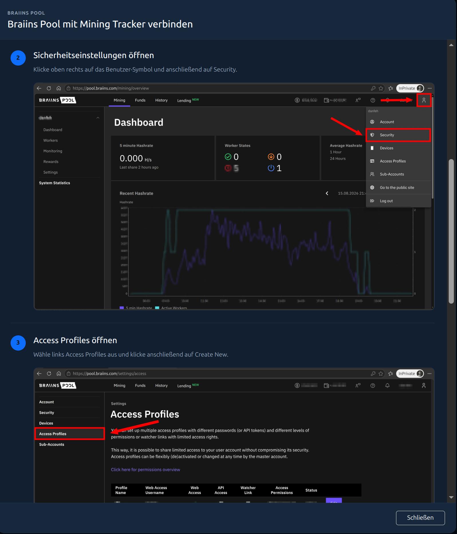This screenshot has width=457, height=534.
Task: Click the Active Workers legend entry
Action: tap(171, 308)
